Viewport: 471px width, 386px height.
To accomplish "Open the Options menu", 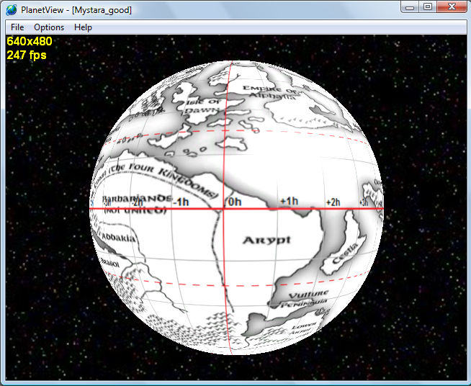I will pyautogui.click(x=49, y=27).
